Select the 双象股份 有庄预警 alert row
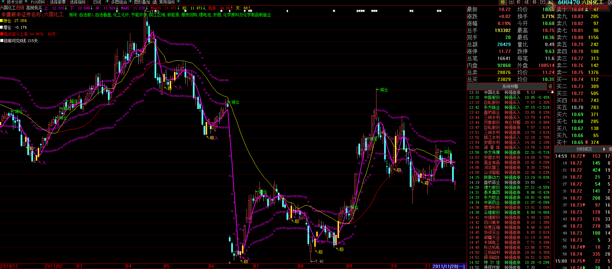This screenshot has height=269, width=612. (509, 122)
